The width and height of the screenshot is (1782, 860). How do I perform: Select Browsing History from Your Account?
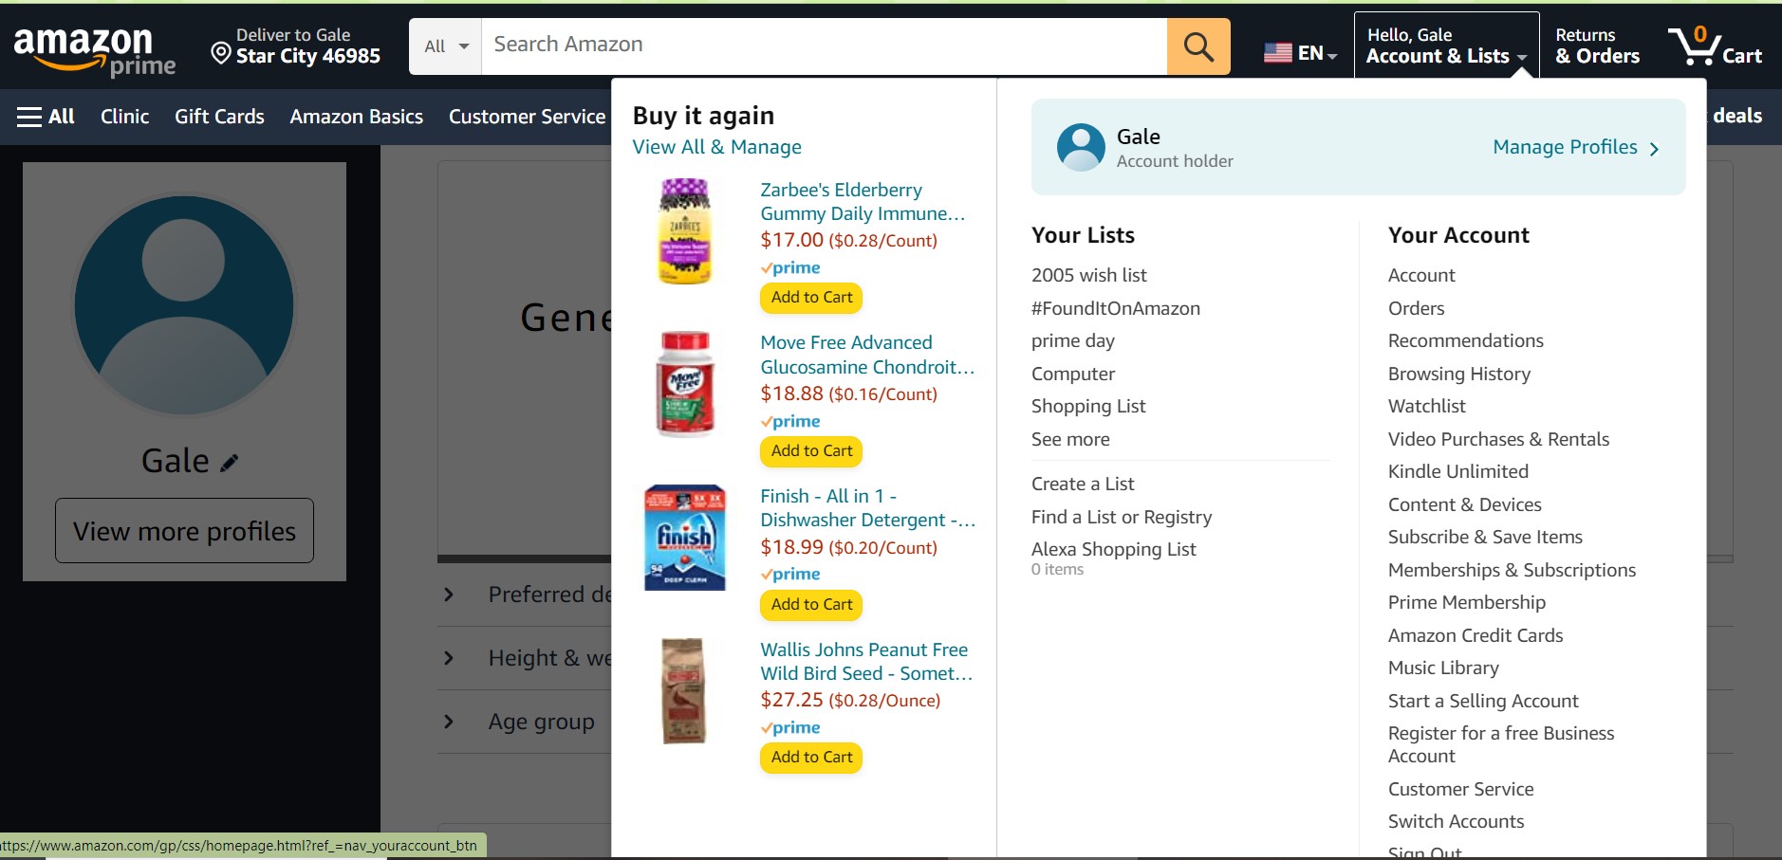click(1458, 374)
